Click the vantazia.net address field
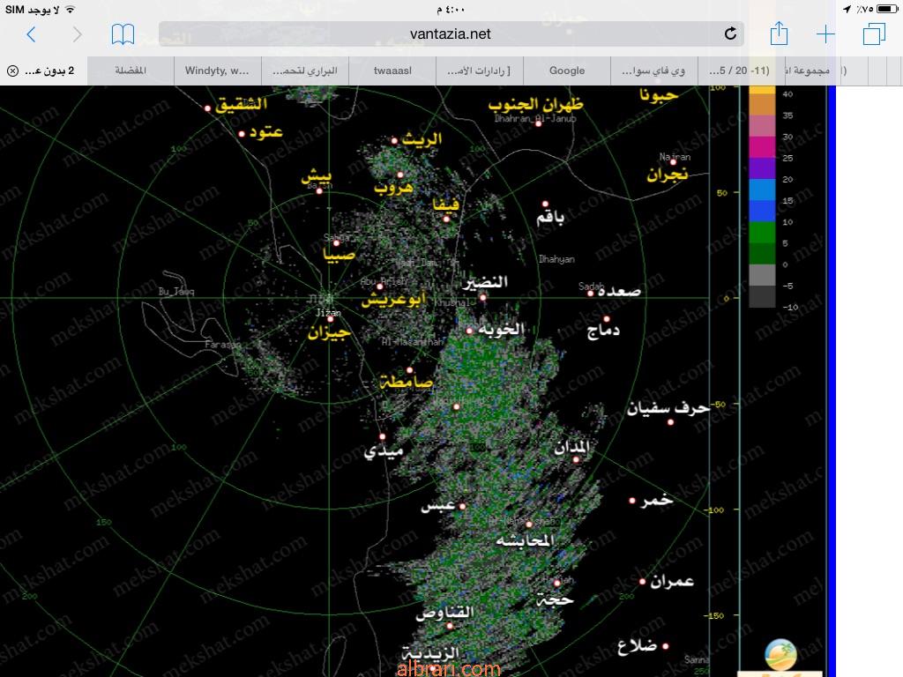Viewport: 903px width, 677px height. point(451,34)
